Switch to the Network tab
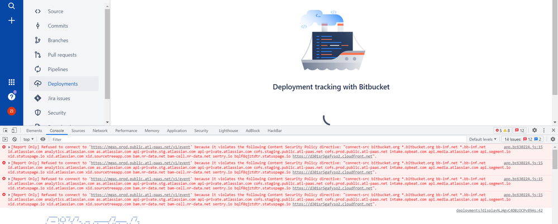The image size is (558, 224). coord(100,130)
